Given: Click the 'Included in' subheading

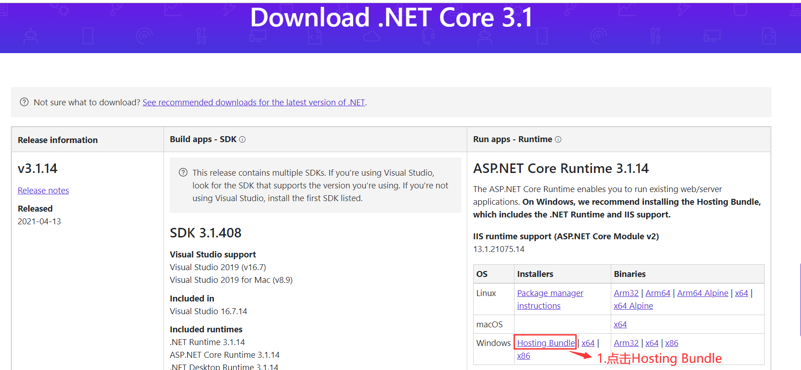Looking at the screenshot, I should pyautogui.click(x=192, y=299).
